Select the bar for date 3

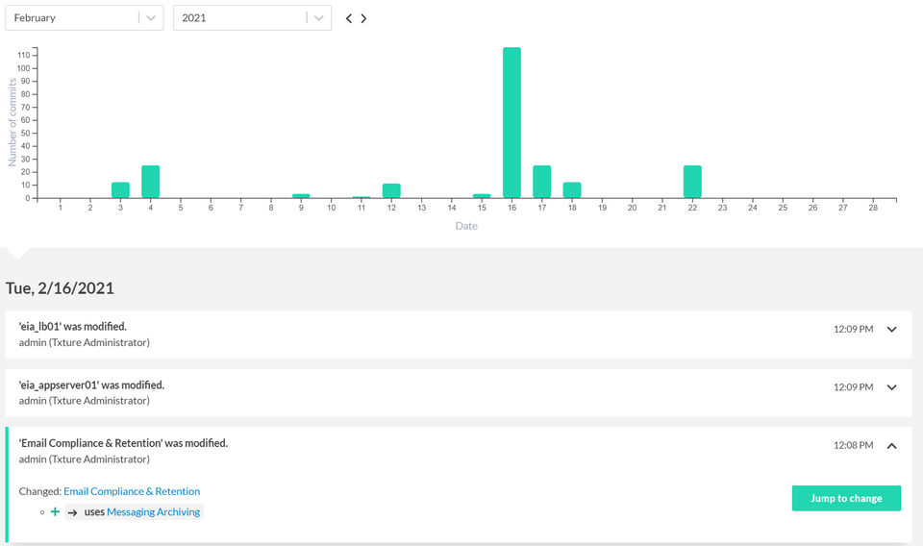[120, 190]
